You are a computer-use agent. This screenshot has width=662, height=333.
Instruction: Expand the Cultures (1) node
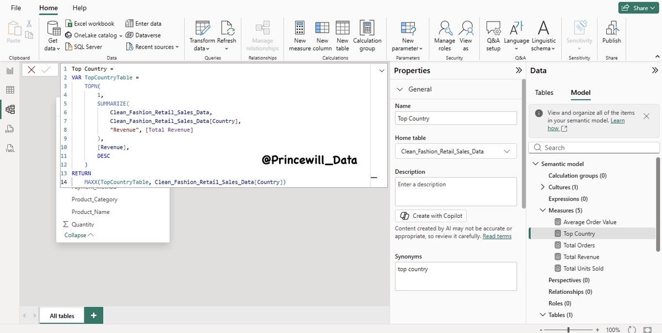coord(543,187)
